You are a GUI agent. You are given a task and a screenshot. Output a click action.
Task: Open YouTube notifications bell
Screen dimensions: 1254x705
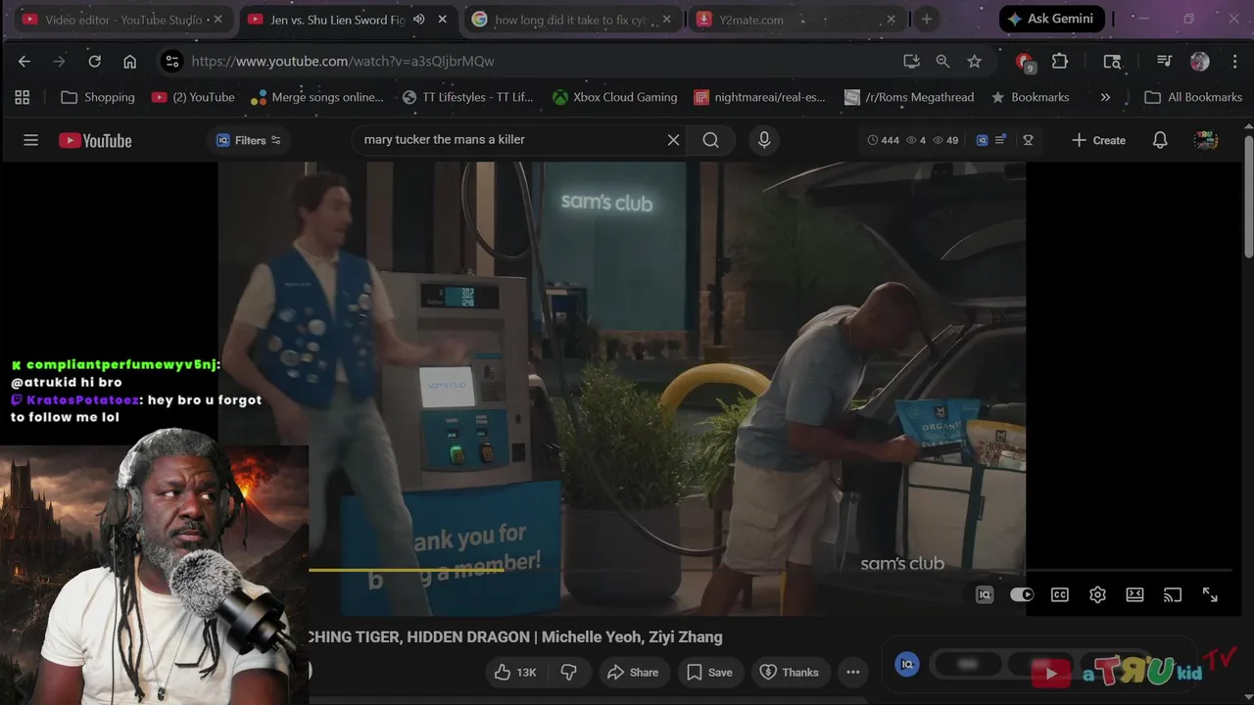pyautogui.click(x=1160, y=140)
